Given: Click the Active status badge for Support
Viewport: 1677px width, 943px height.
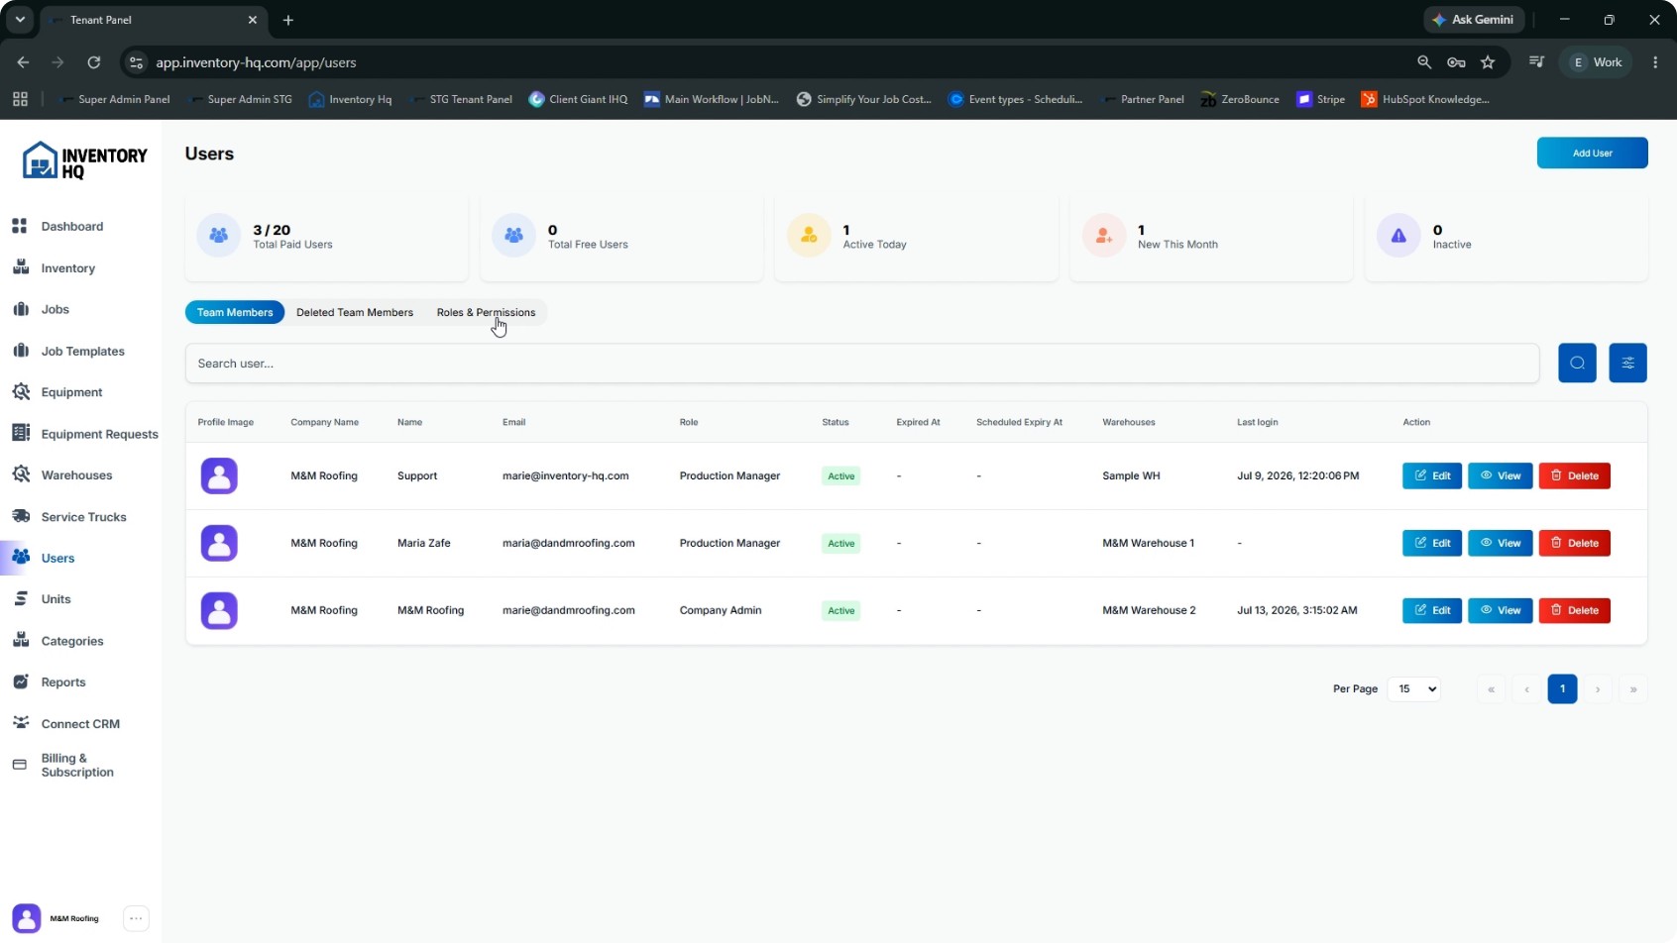Looking at the screenshot, I should (x=840, y=475).
